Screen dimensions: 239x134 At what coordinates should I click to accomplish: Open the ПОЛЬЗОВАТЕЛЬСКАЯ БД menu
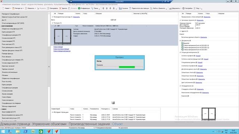click(62, 4)
